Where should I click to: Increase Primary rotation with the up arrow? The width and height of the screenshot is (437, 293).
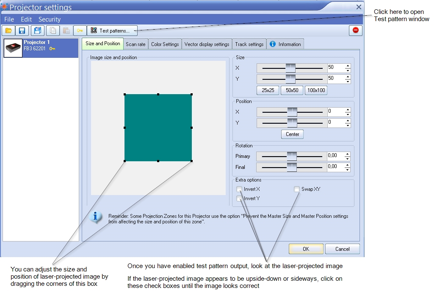tap(348, 154)
